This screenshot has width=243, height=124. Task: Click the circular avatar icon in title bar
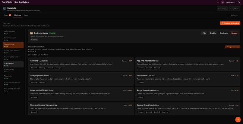coord(222,2)
